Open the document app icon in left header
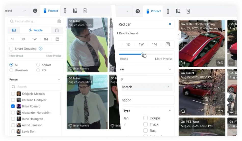 (x=85, y=11)
